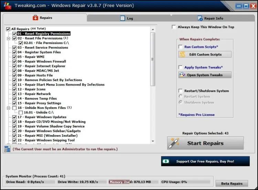Click the red first-aid Repairs tab icon
Viewport: 258px width, 190px height.
click(35, 18)
